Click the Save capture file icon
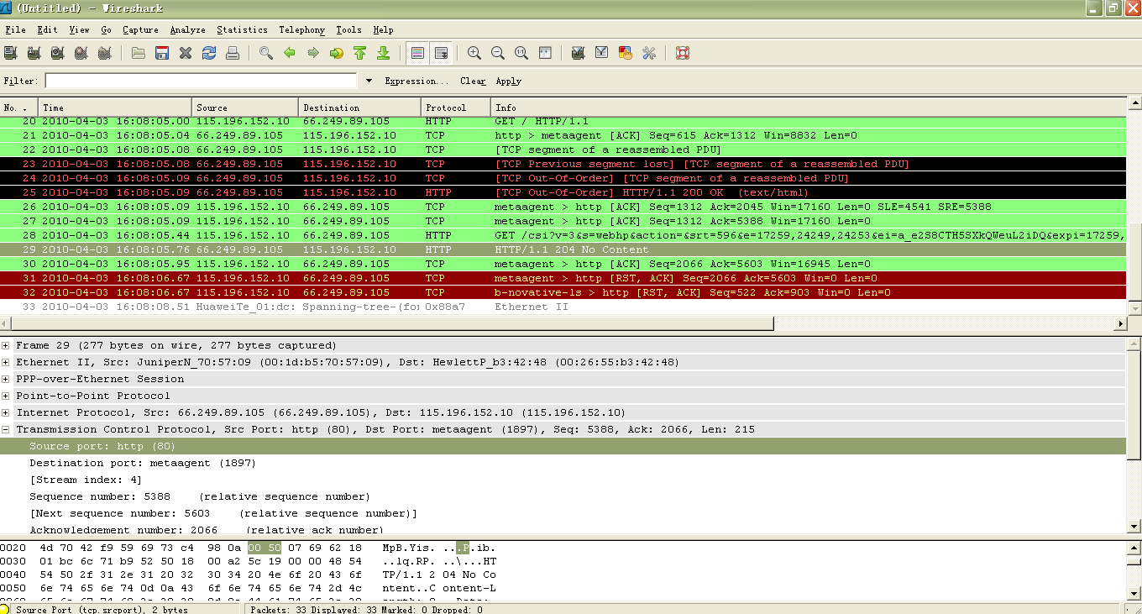The height and width of the screenshot is (614, 1142). [162, 53]
